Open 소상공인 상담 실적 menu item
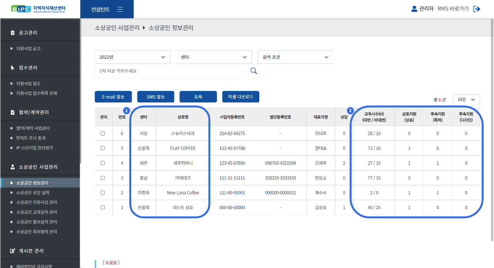This screenshot has width=494, height=268. click(x=33, y=193)
